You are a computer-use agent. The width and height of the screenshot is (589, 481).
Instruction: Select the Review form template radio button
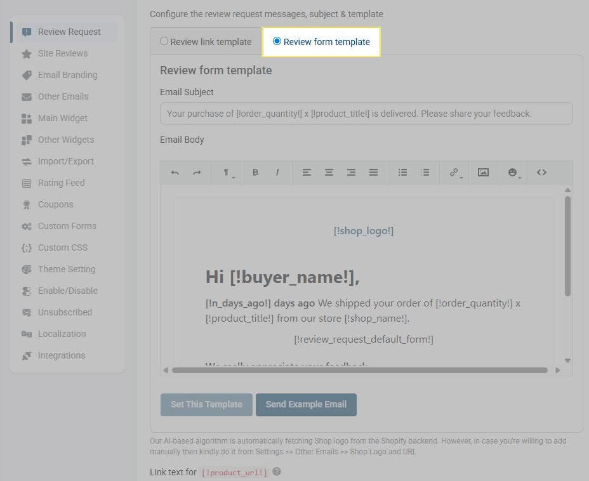point(276,41)
